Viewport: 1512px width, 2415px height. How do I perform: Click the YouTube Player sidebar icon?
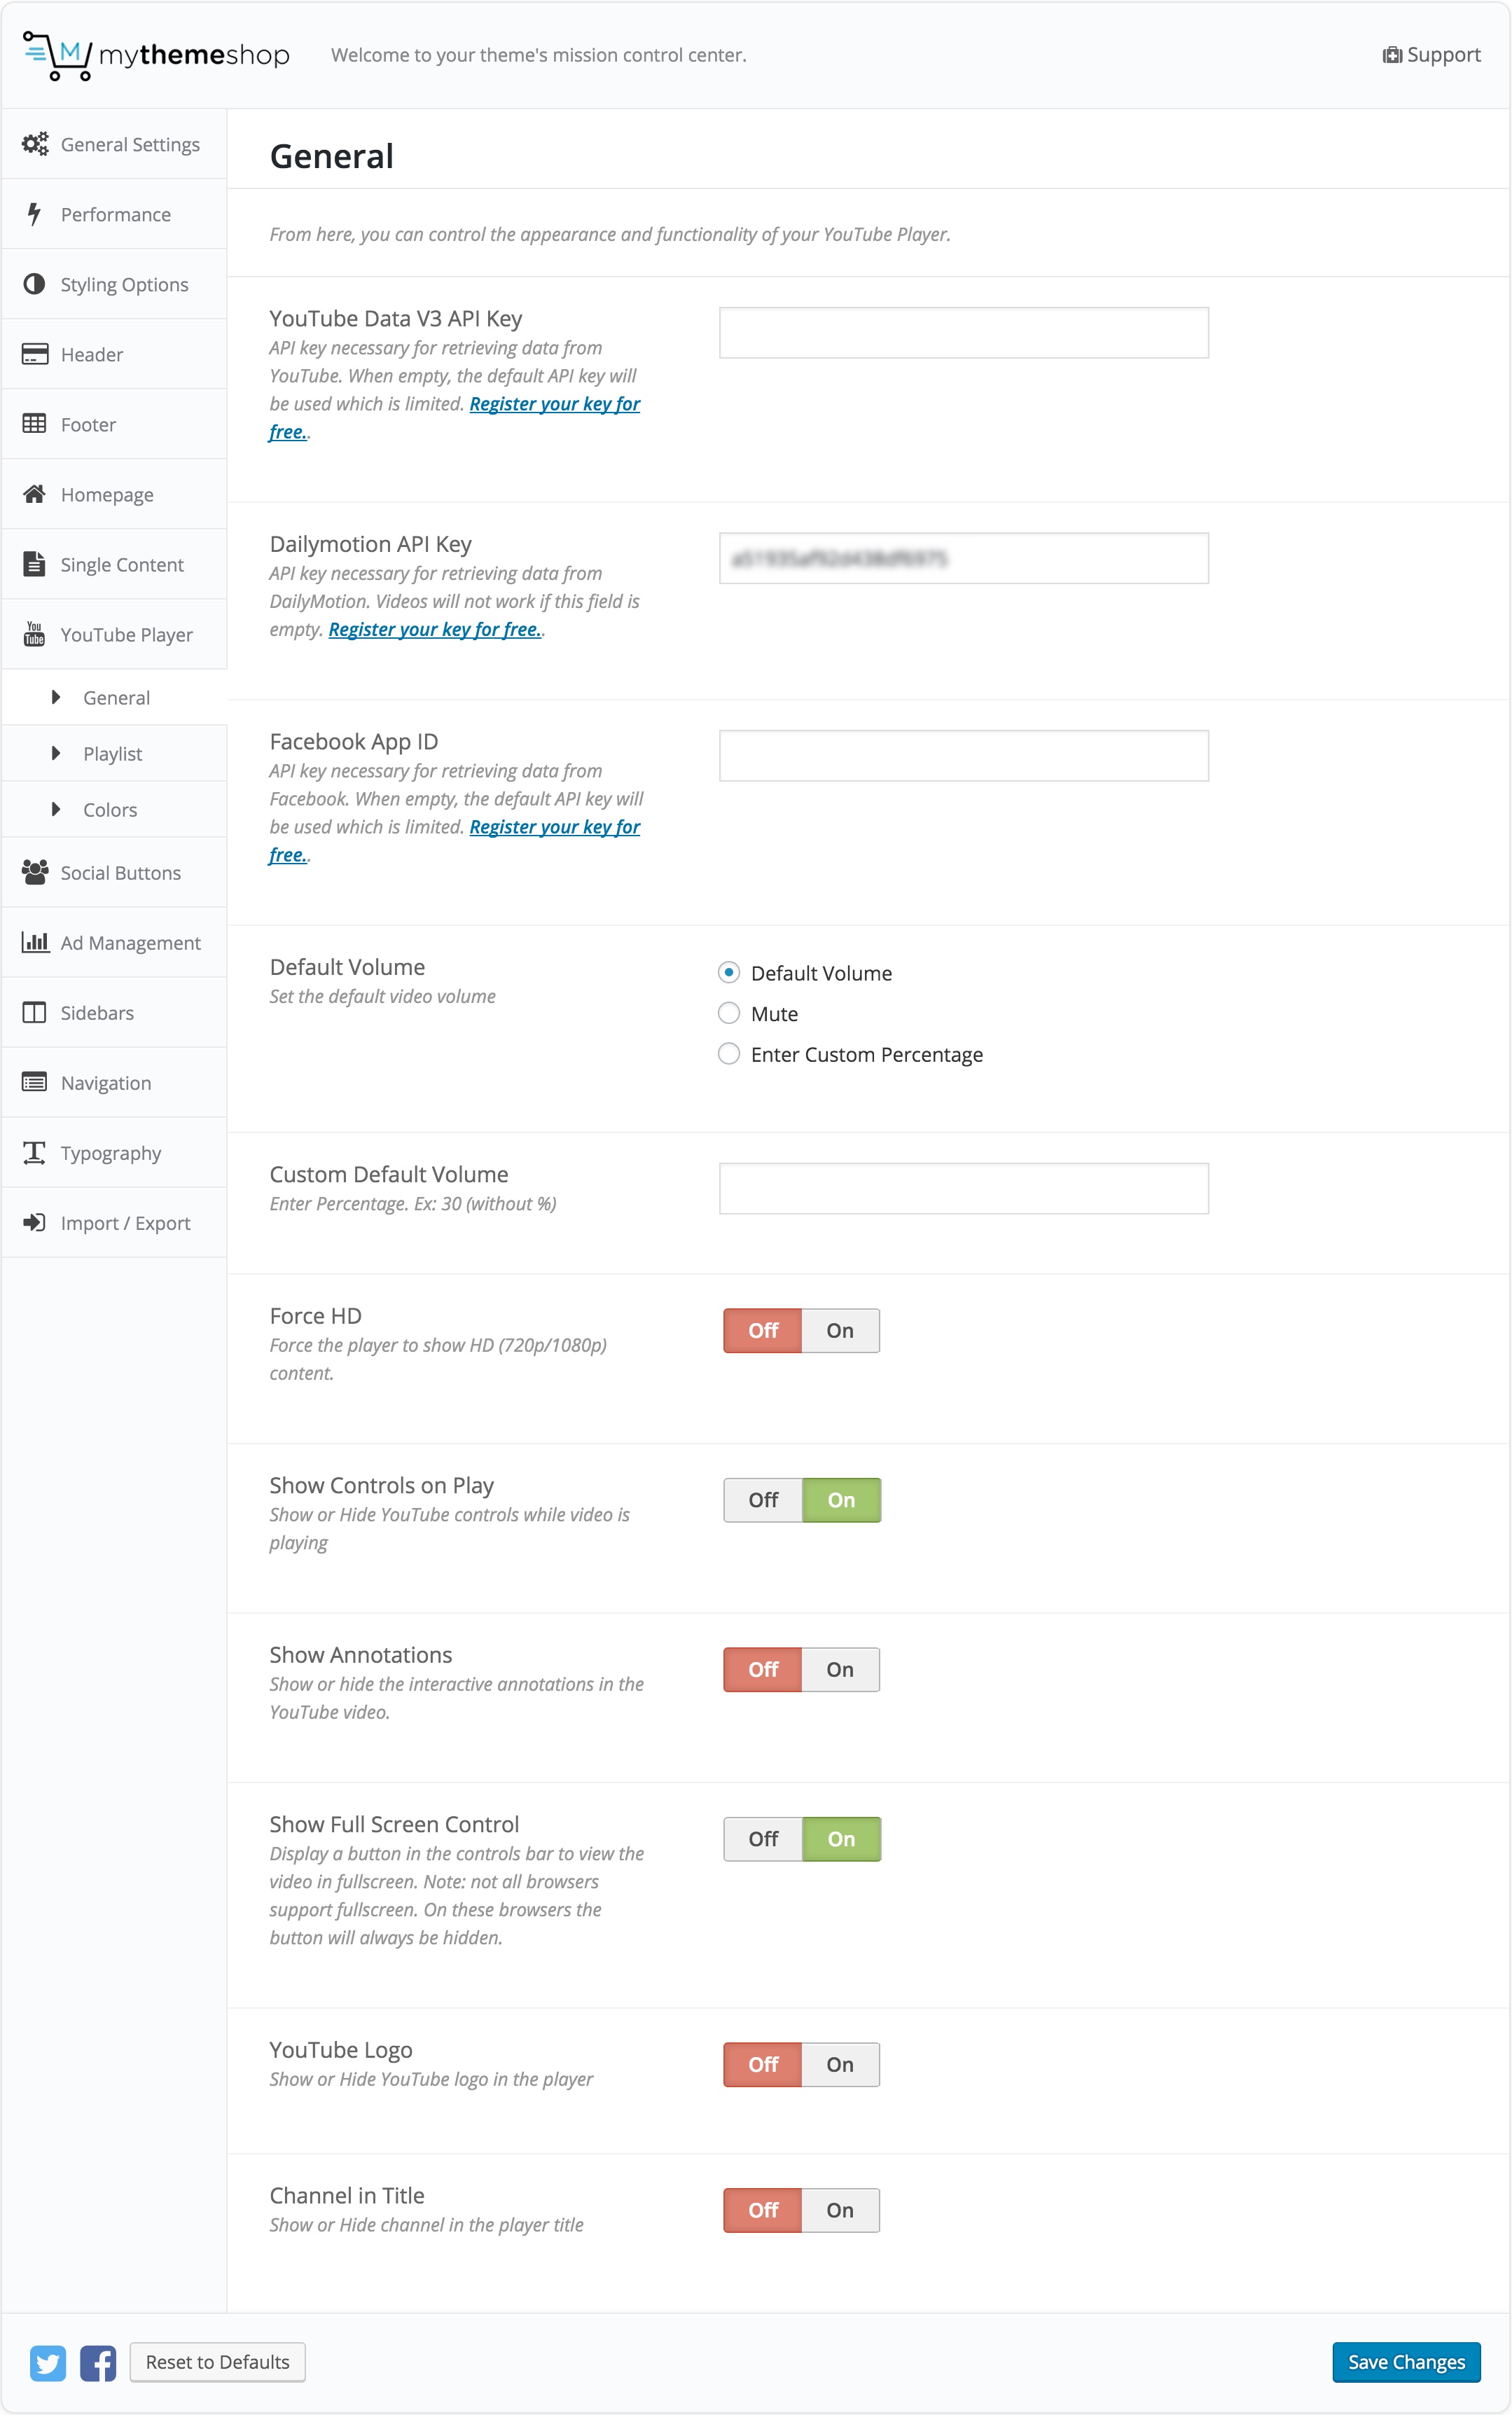pos(34,634)
